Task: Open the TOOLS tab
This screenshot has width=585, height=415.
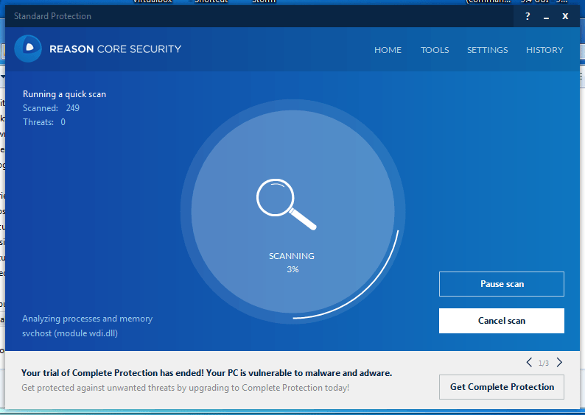Action: 435,50
